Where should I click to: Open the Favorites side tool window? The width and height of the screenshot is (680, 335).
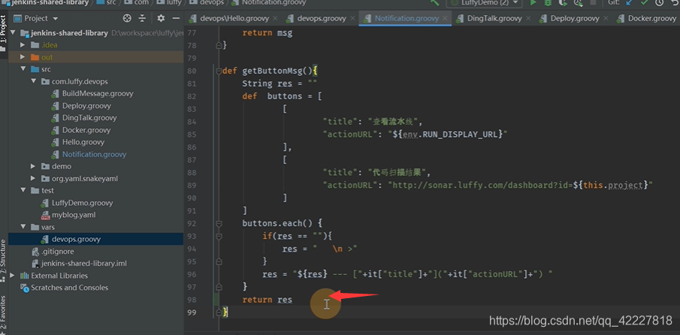click(4, 315)
